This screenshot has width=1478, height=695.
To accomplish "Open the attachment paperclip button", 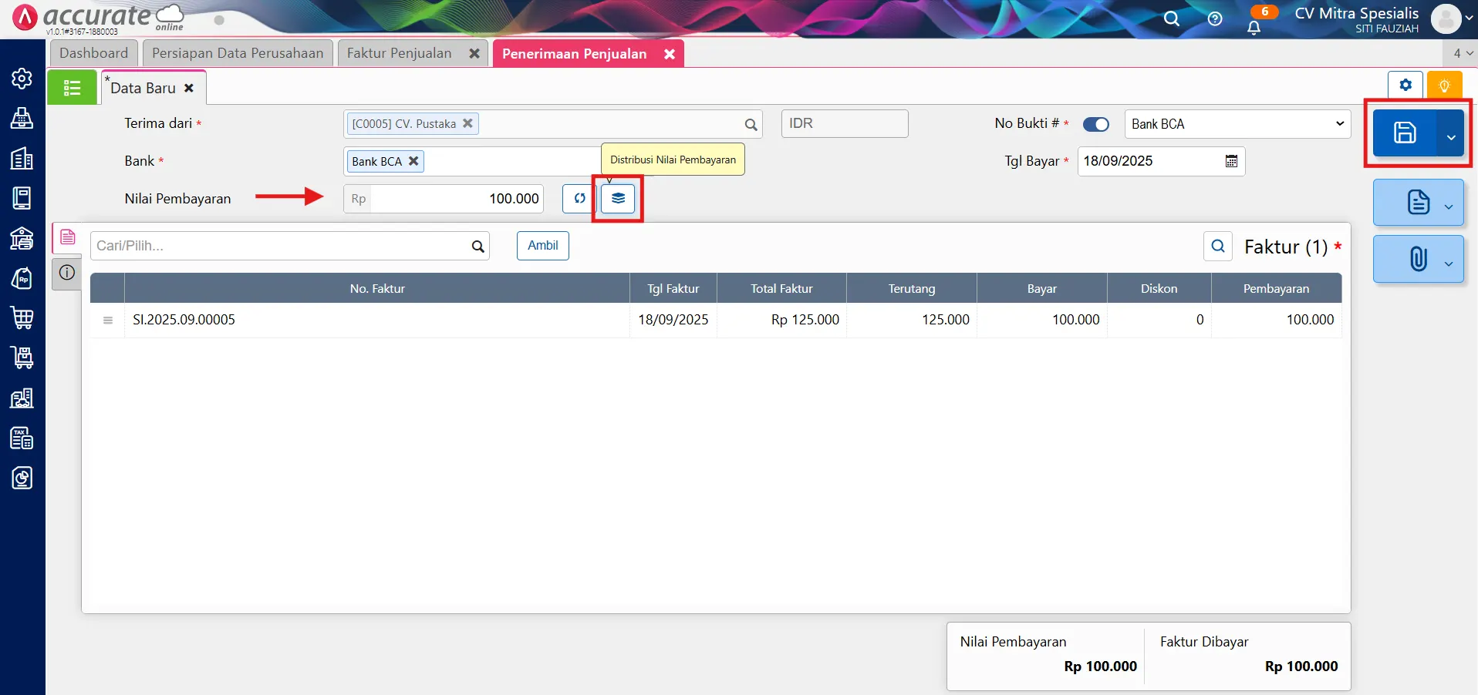I will (1417, 259).
